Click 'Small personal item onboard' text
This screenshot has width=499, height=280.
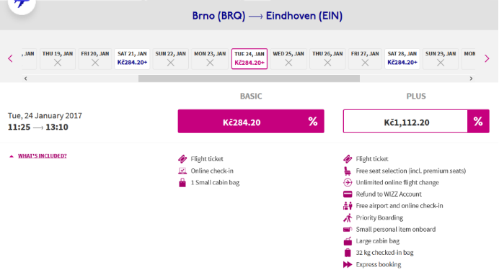coord(396,230)
